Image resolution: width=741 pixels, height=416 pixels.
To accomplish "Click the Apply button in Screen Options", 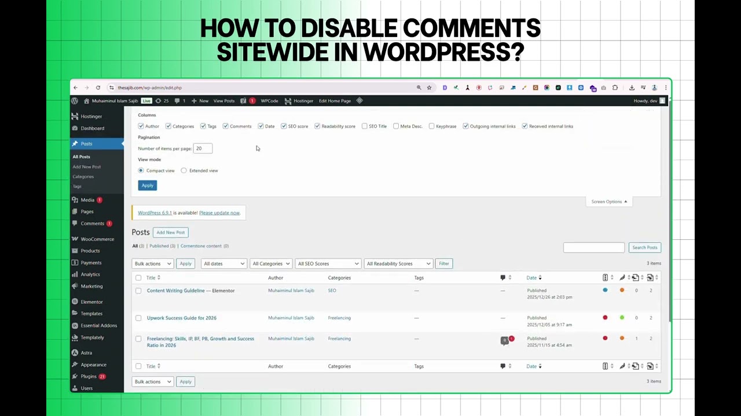I will point(148,185).
